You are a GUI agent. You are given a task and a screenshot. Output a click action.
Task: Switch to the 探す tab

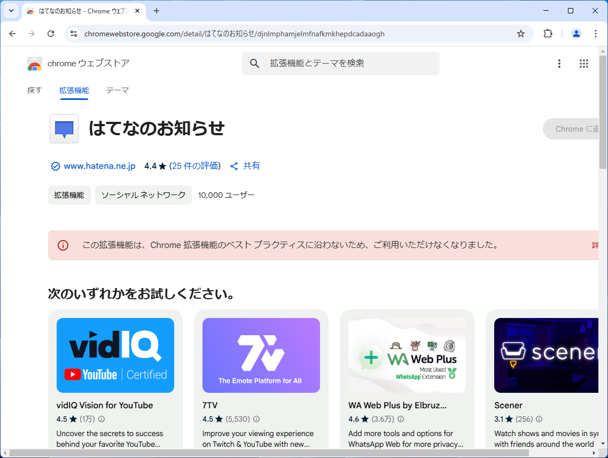coord(34,90)
